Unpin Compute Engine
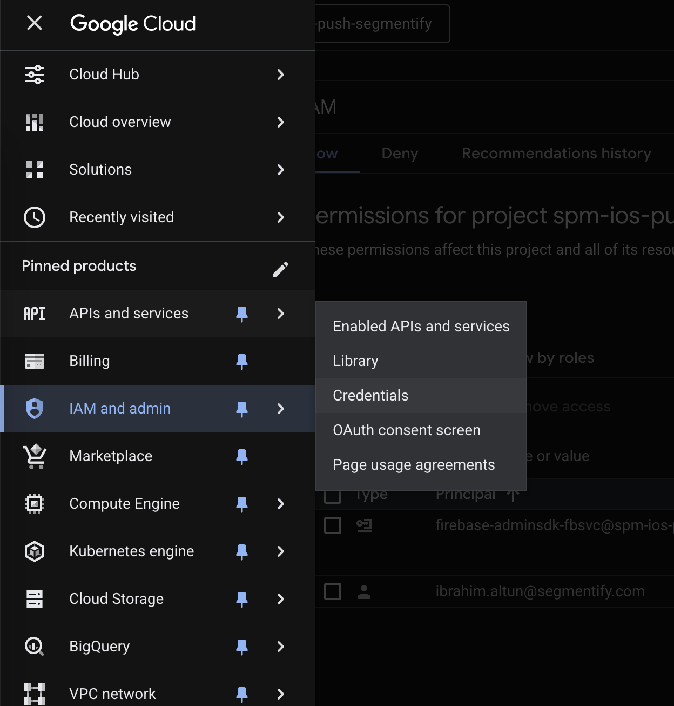This screenshot has width=674, height=706. pos(242,504)
